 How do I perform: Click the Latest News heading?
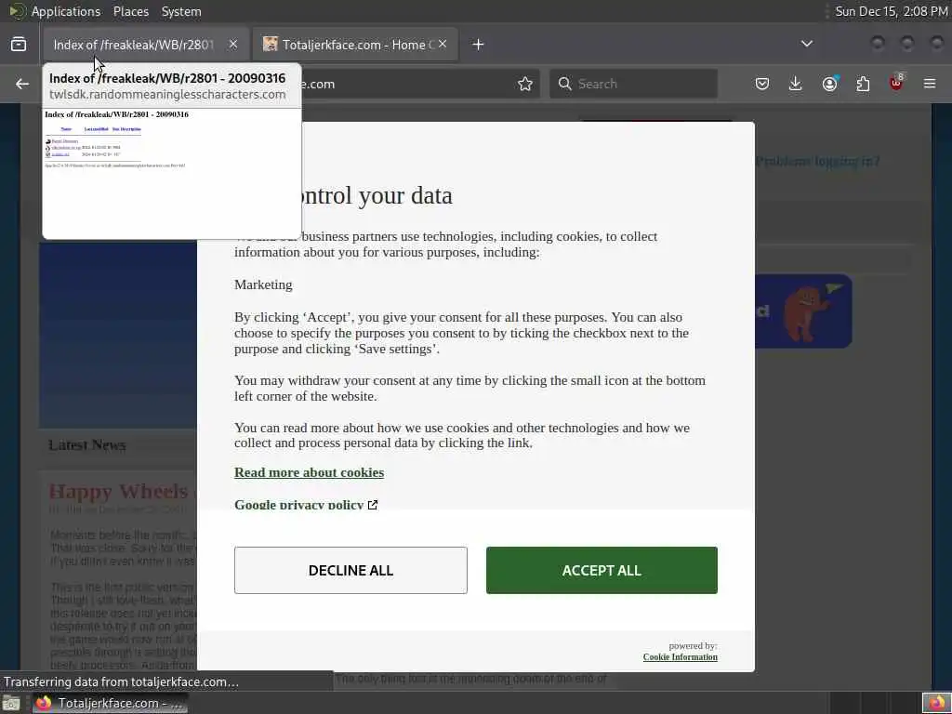pyautogui.click(x=86, y=445)
